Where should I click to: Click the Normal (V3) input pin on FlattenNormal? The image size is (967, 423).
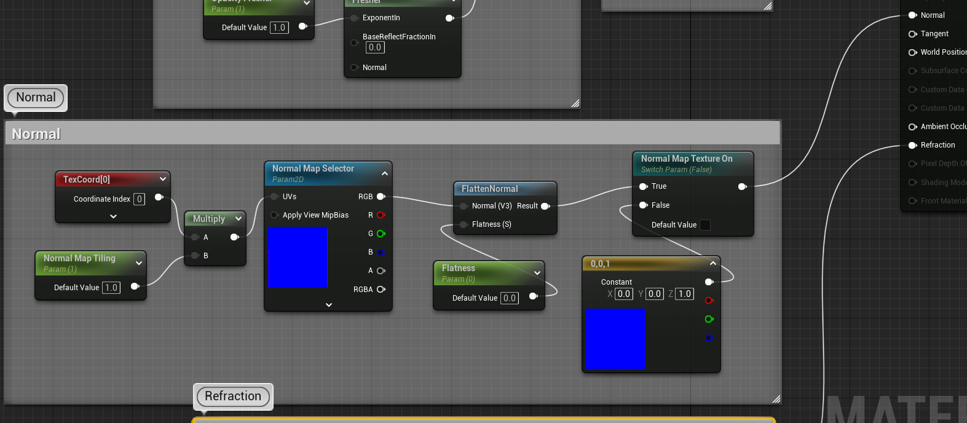pos(464,206)
